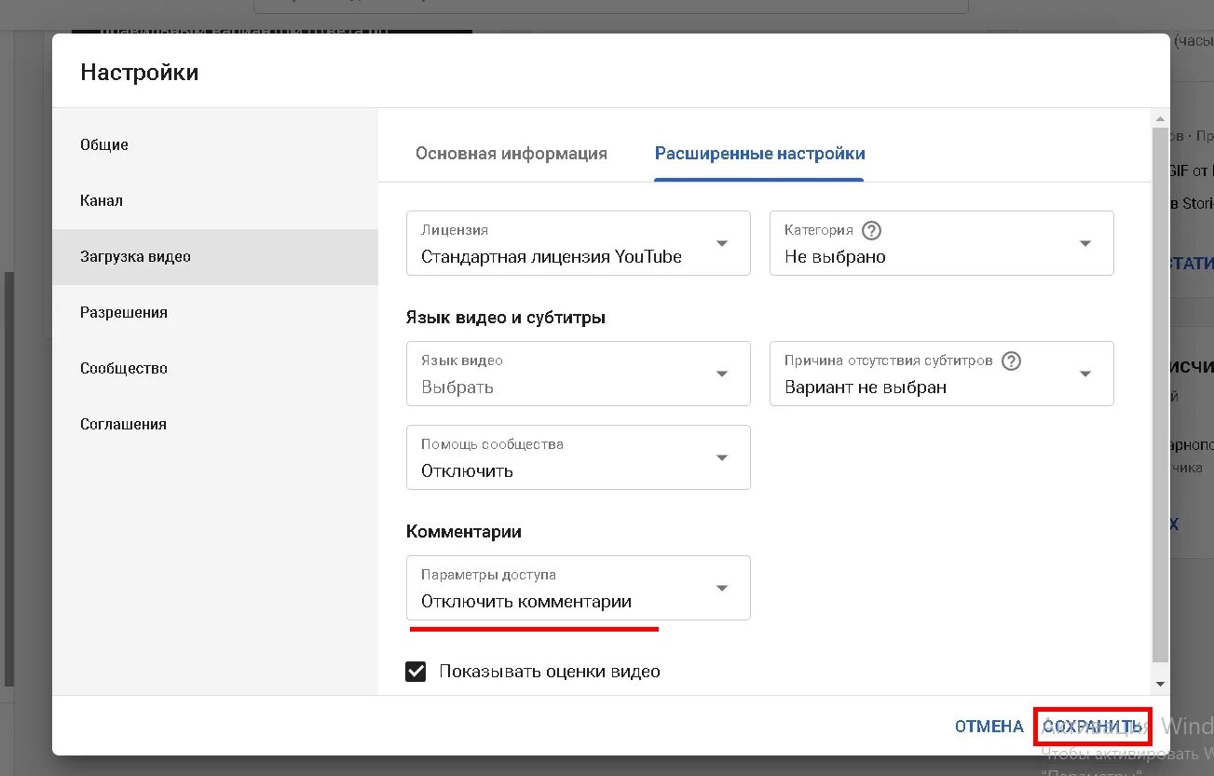
Task: Expand the Причина отсутствия субтитров dropdown
Action: pos(942,374)
